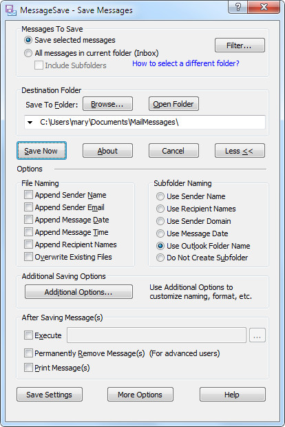Open the Filter dialog
The width and height of the screenshot is (285, 427).
pos(240,45)
